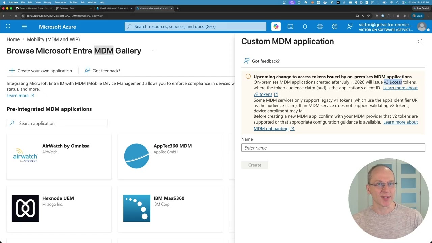Click the Wi-Fi status icon
Screen dimensions: 432x243
(x=391, y=2)
